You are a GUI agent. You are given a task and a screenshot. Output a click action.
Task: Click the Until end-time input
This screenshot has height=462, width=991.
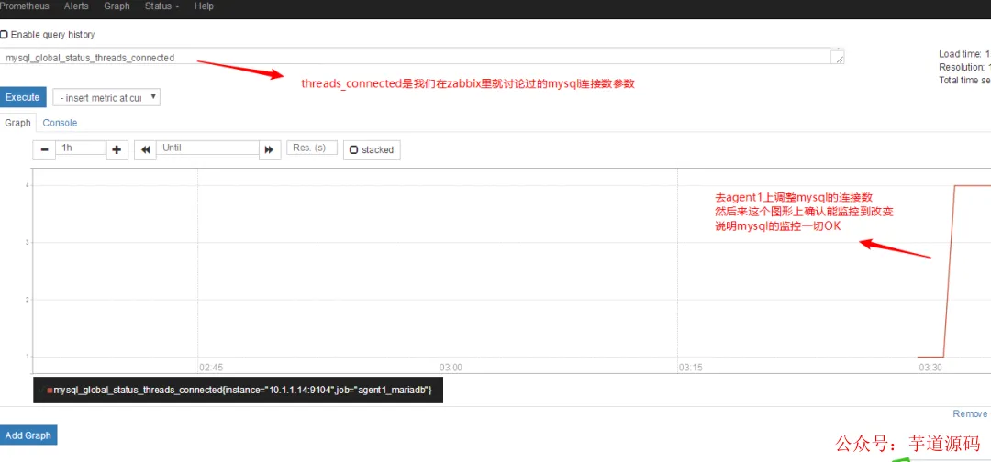[208, 148]
